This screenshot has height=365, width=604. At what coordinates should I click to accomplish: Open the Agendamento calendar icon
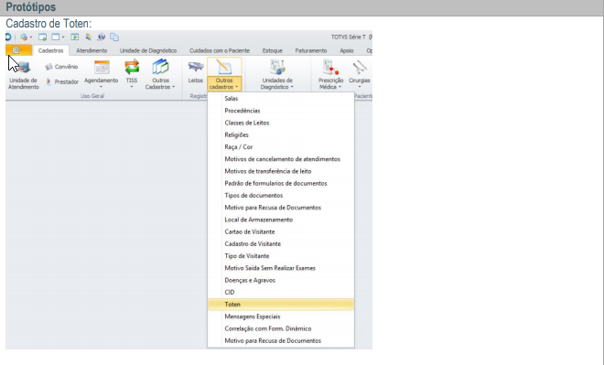pos(102,68)
